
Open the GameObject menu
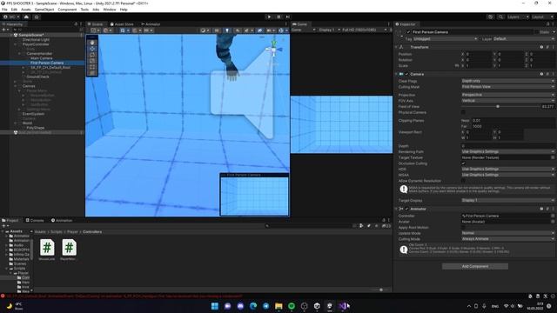44,10
